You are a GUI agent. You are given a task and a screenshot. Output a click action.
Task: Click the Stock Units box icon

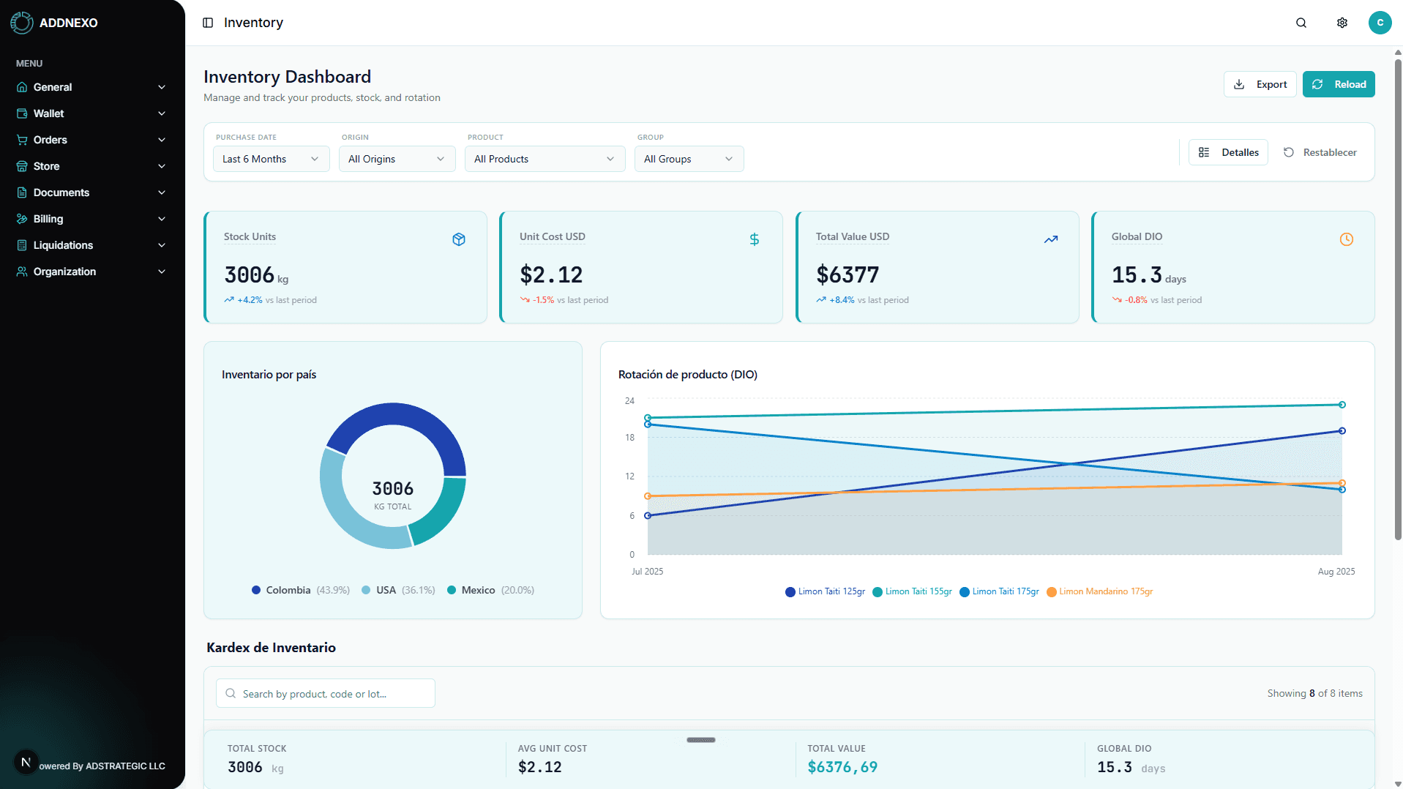459,239
